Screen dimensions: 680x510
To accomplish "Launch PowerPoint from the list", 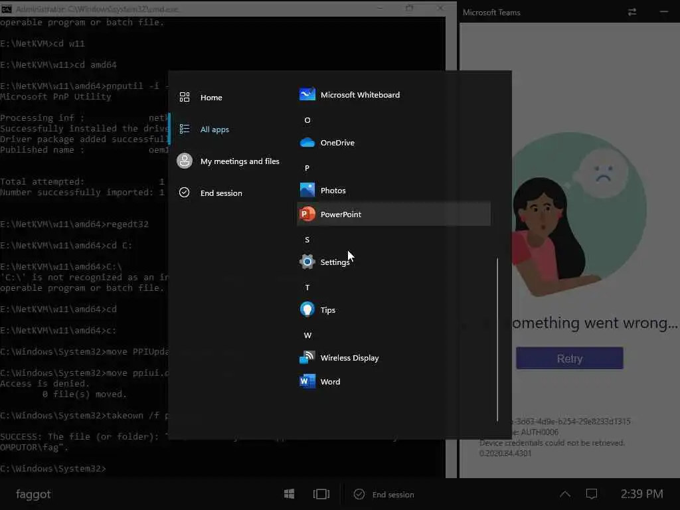I will (393, 214).
